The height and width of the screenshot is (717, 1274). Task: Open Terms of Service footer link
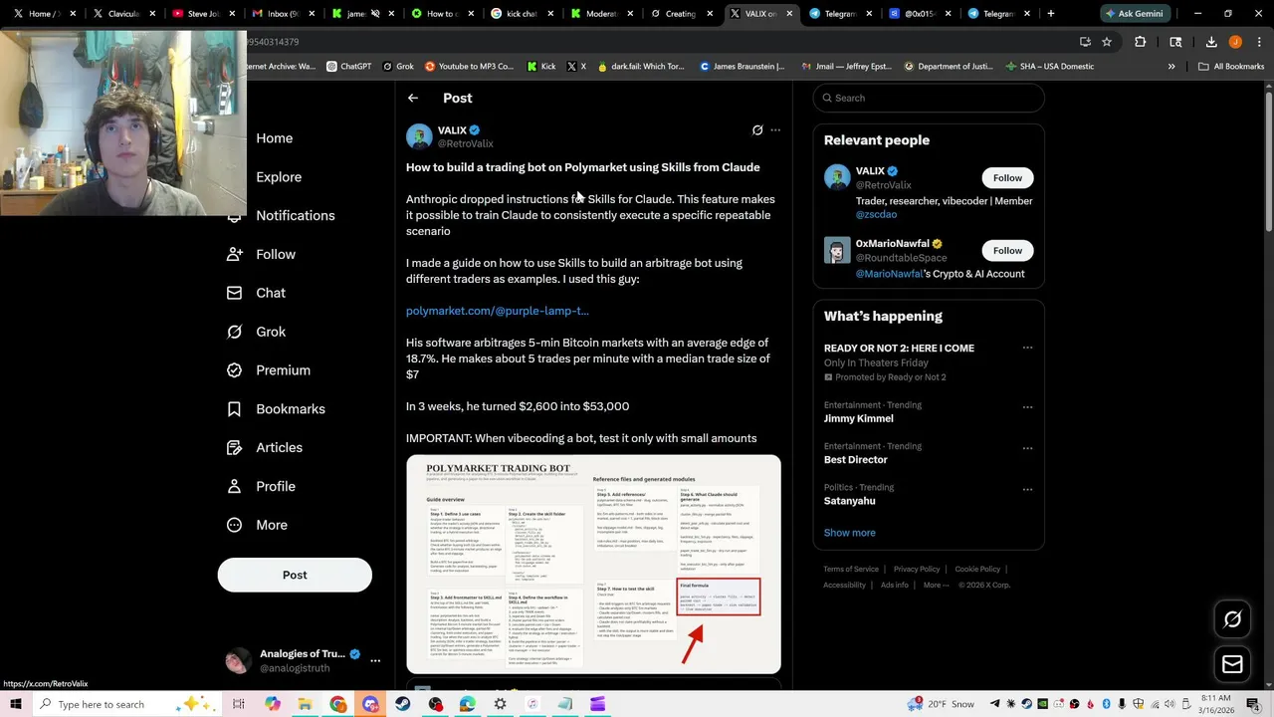[851, 570]
